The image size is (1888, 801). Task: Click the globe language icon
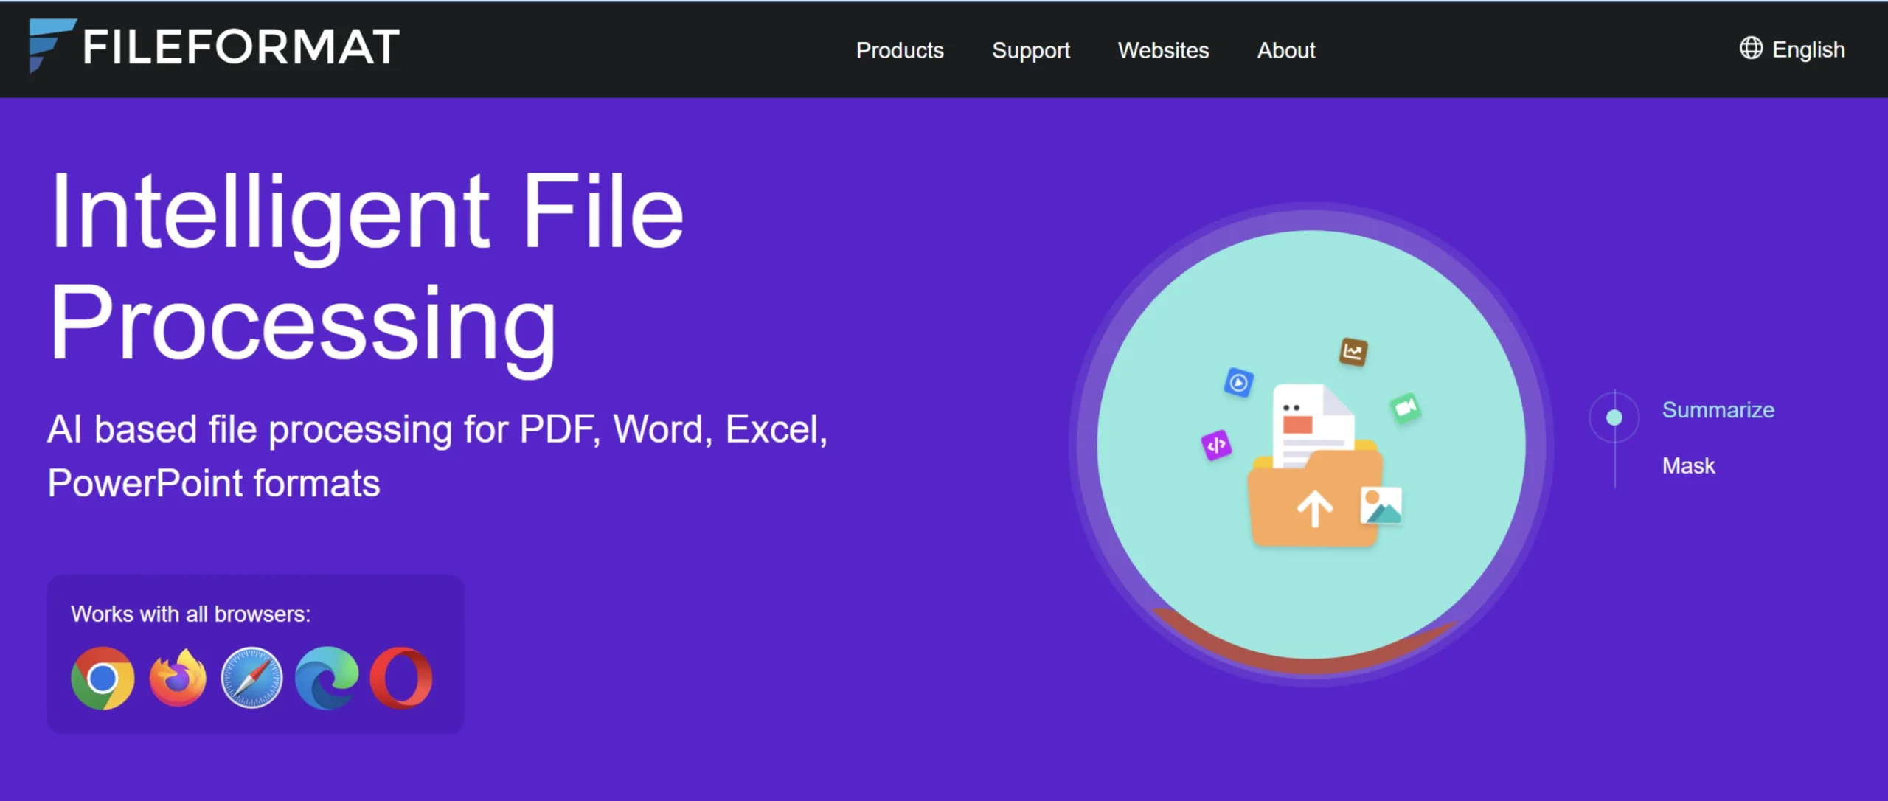point(1750,49)
